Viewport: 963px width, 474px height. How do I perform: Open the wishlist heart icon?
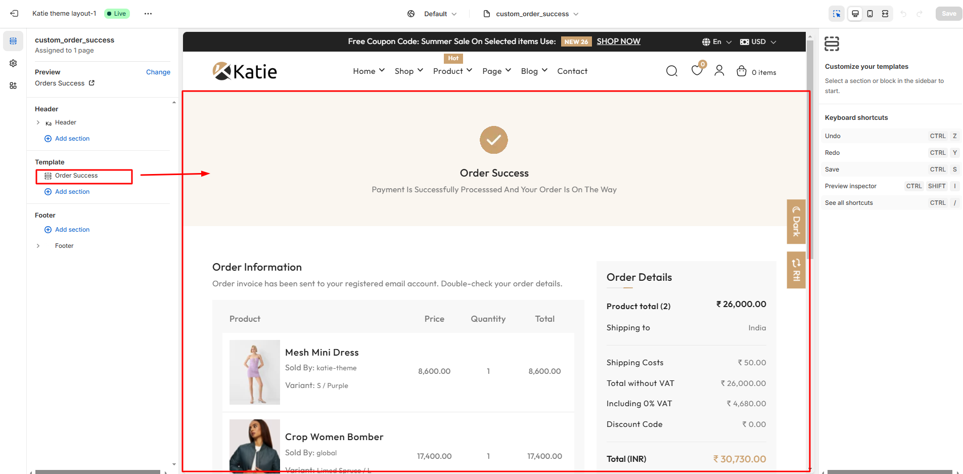coord(697,71)
